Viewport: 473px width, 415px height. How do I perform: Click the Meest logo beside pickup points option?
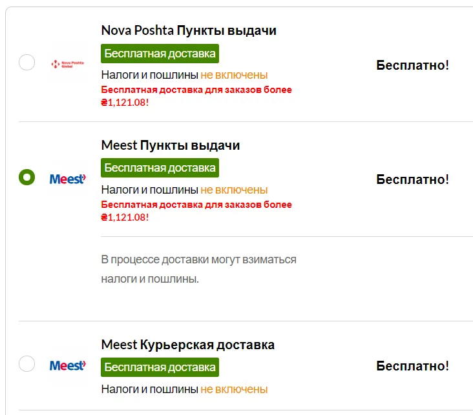[68, 179]
